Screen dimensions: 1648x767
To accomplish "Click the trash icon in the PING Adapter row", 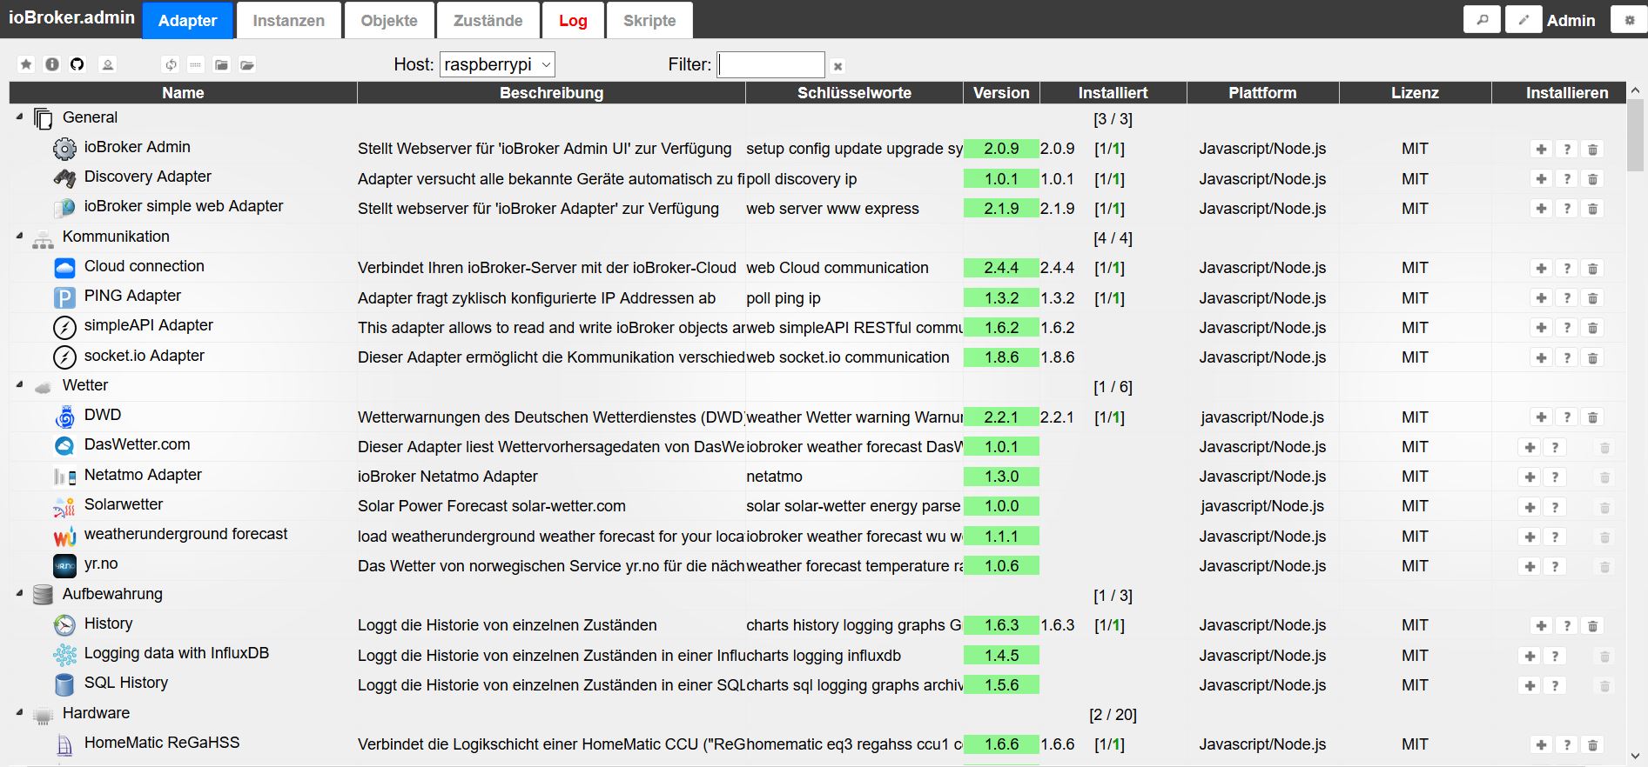I will (1593, 298).
